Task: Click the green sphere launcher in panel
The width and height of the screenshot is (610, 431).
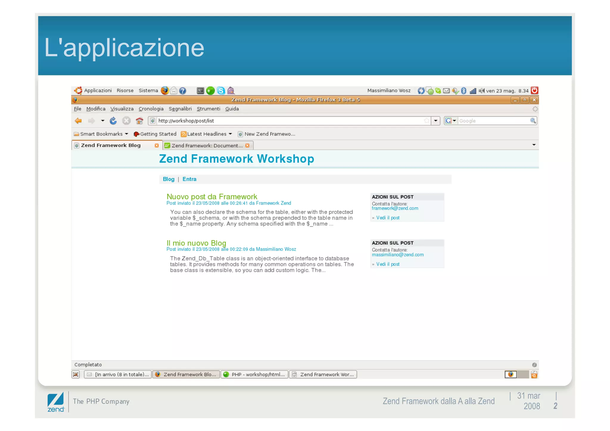Action: [210, 91]
